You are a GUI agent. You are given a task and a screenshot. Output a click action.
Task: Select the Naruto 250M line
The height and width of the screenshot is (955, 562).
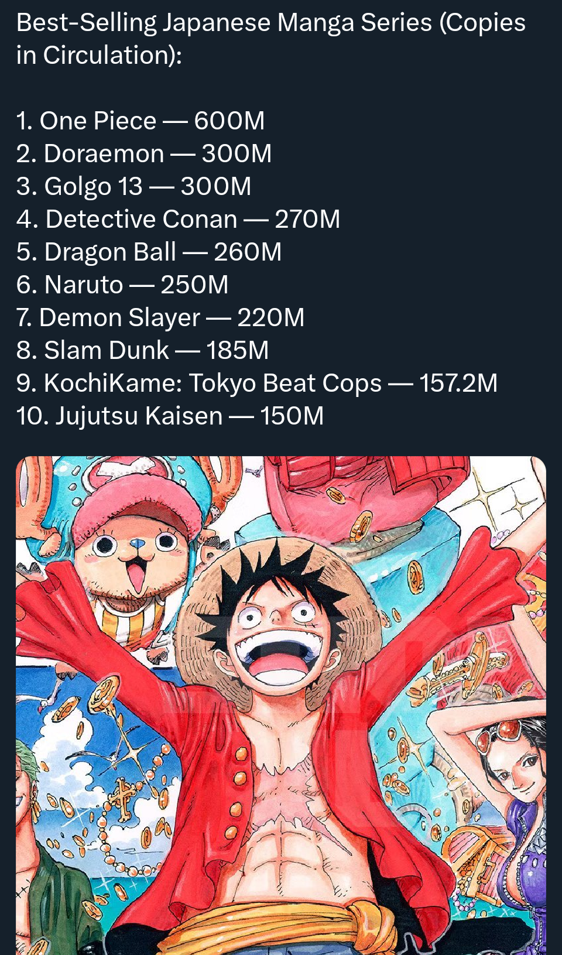(122, 285)
